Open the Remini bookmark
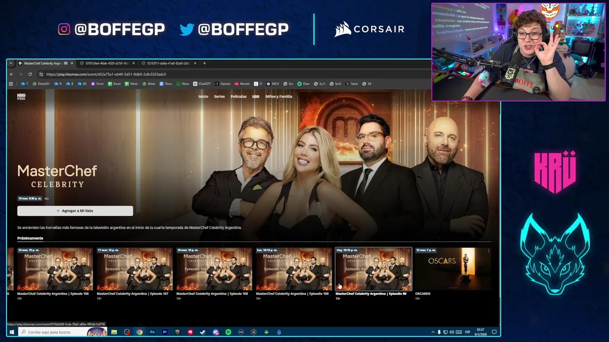This screenshot has width=609, height=342. click(x=242, y=84)
